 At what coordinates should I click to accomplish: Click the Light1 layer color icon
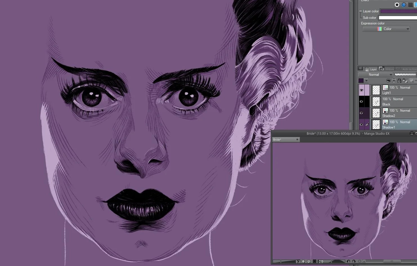point(385,88)
